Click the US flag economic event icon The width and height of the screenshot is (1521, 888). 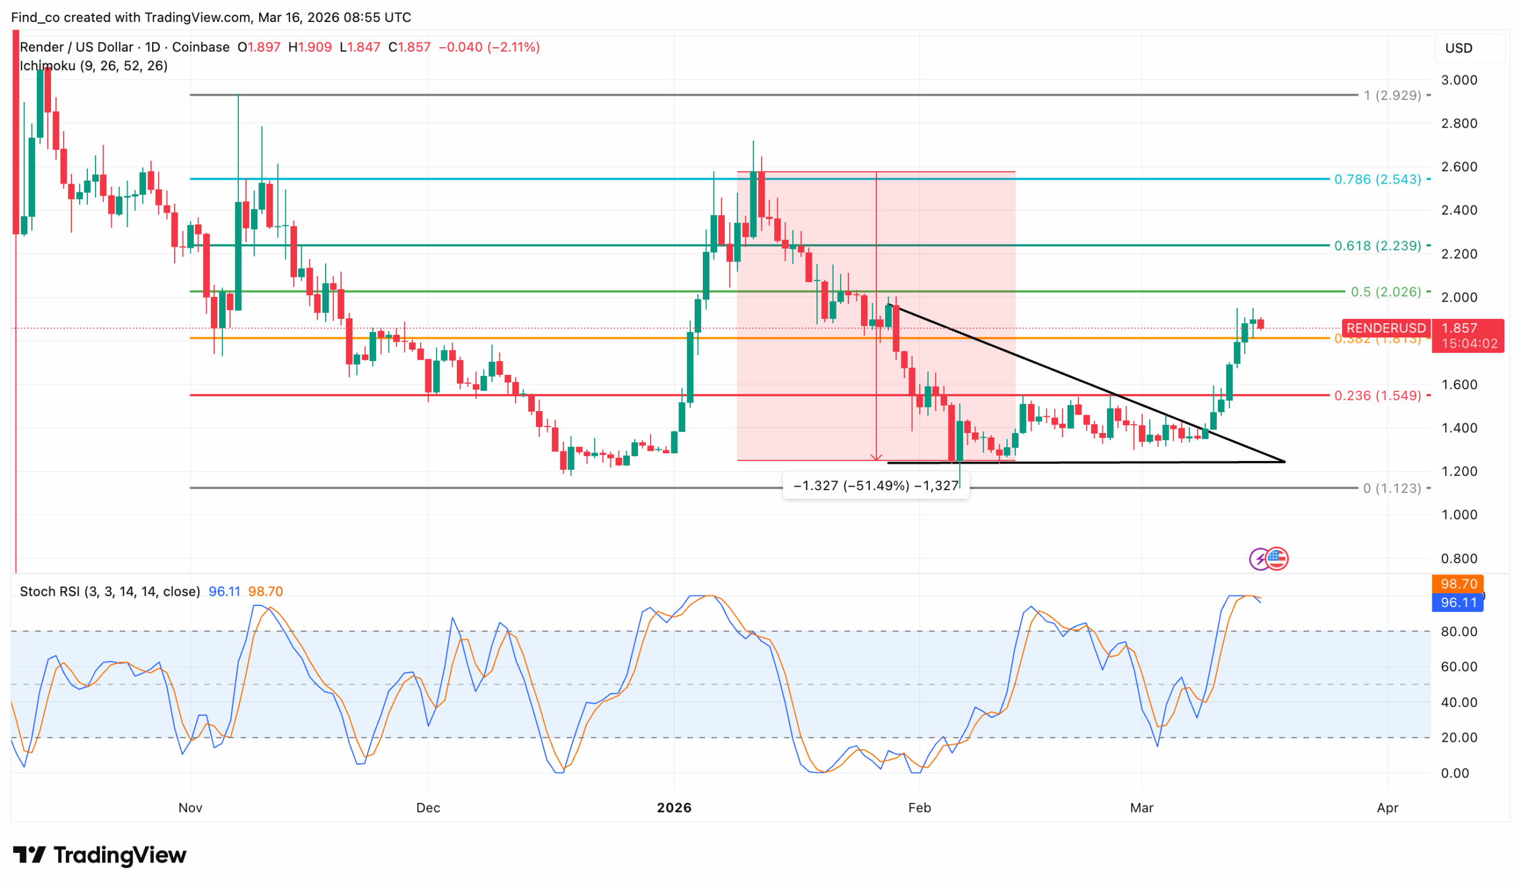click(1277, 558)
